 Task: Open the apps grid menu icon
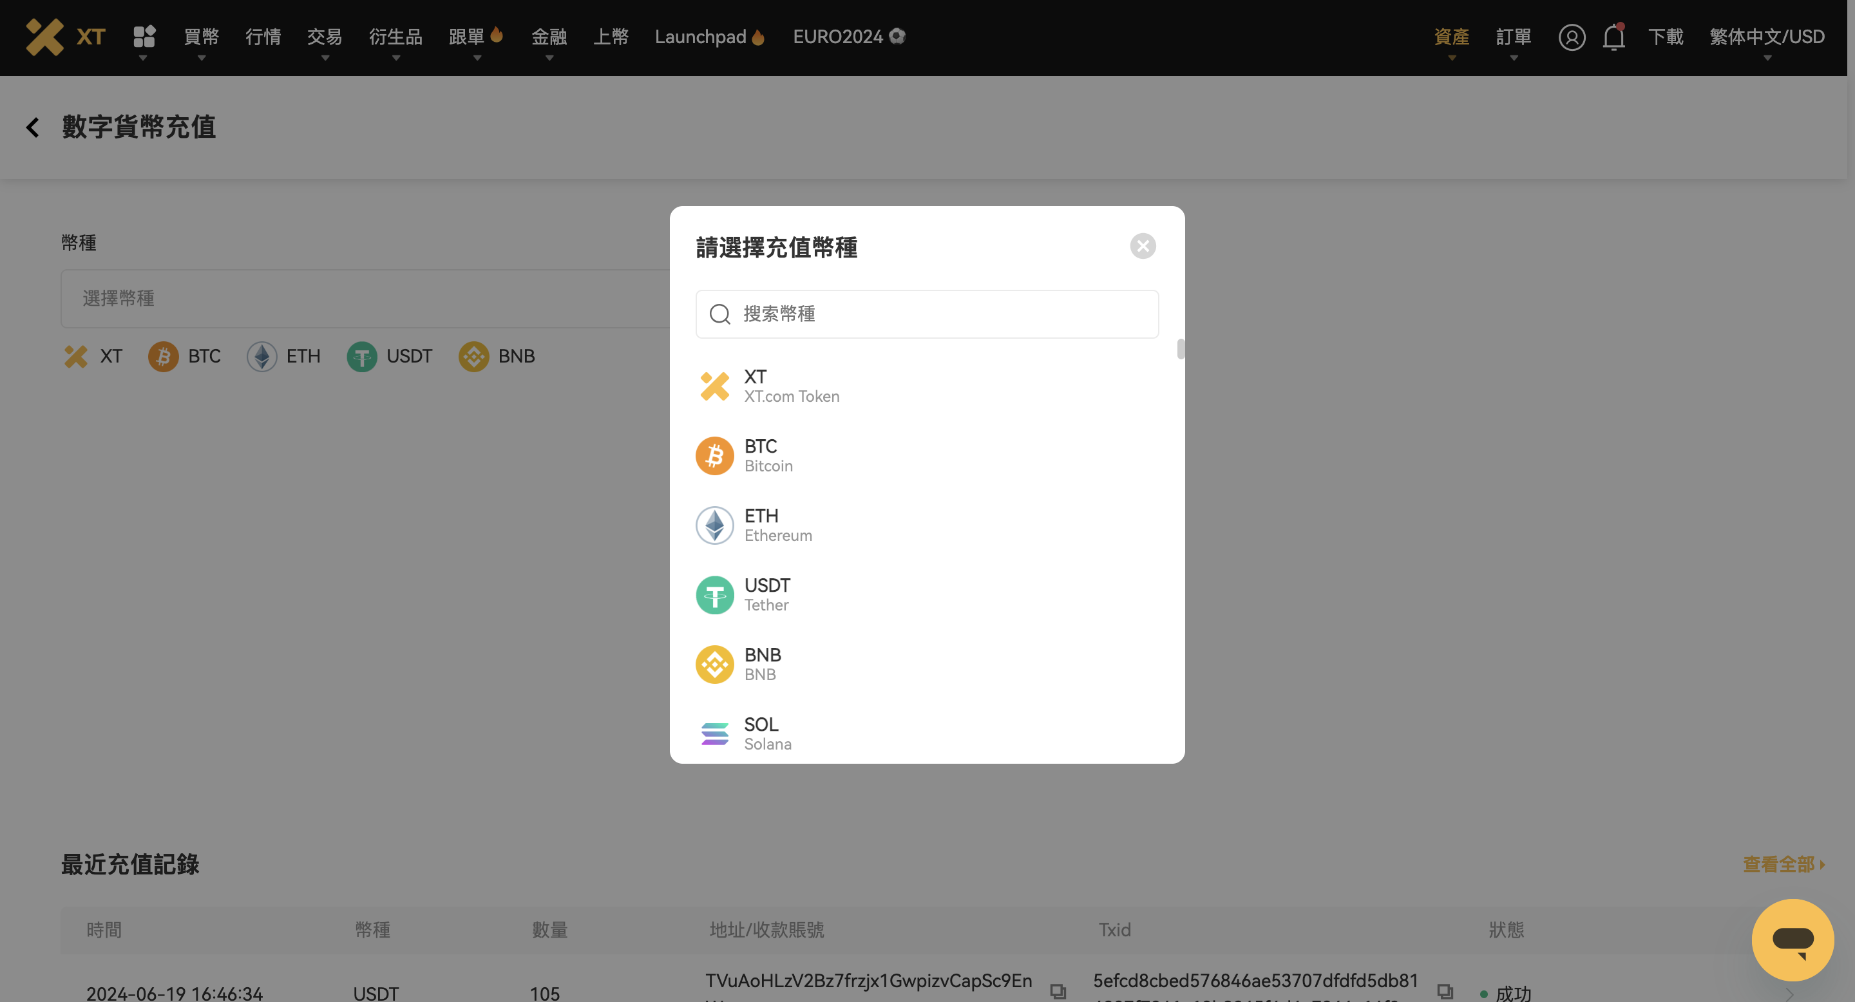(144, 36)
